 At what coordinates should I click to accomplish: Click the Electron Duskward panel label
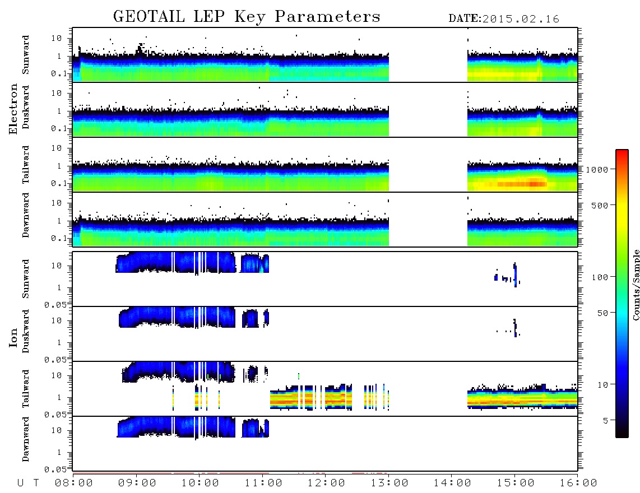pos(26,107)
